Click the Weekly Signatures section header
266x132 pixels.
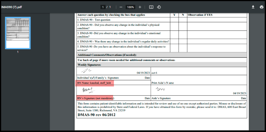coord(89,65)
